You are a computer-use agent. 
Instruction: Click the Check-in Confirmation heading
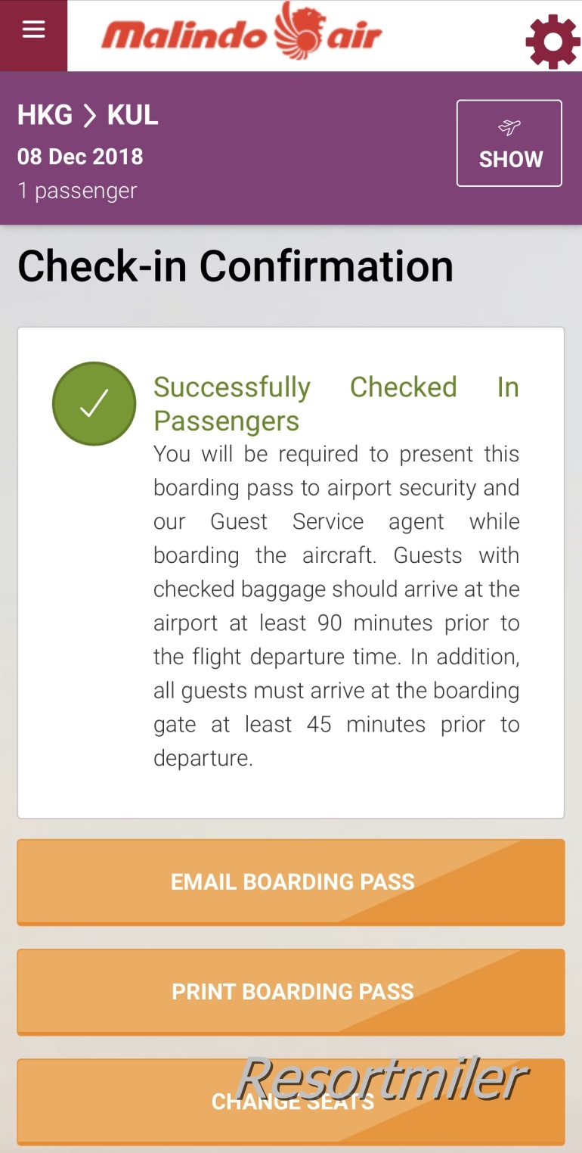235,266
